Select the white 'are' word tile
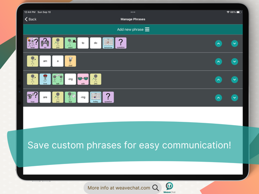 click(x=45, y=97)
